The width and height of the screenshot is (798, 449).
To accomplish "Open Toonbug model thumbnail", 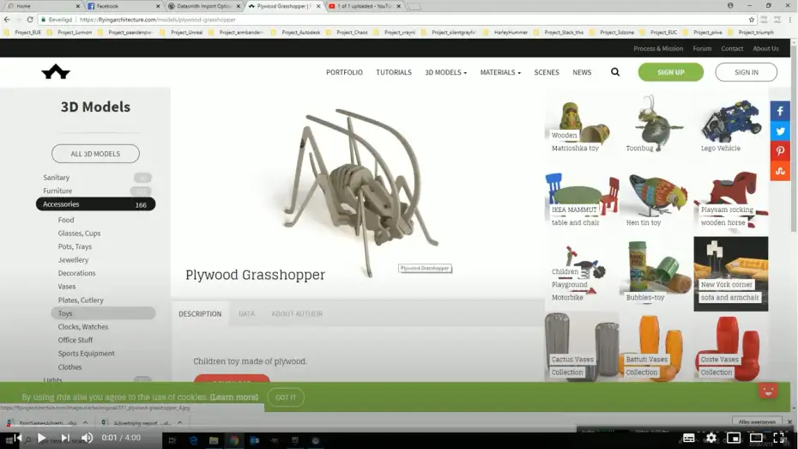I will 656,124.
